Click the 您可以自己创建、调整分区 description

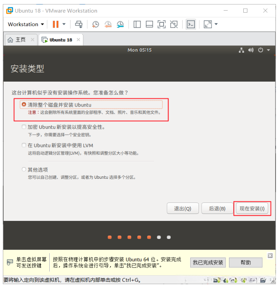(x=82, y=177)
